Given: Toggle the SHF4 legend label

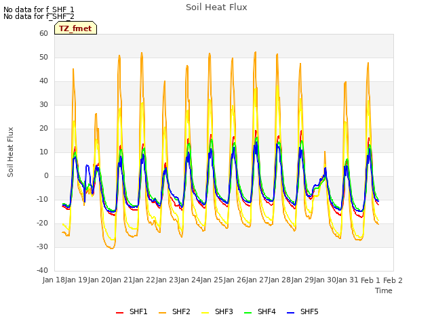Looking at the screenshot, I should tap(267, 311).
